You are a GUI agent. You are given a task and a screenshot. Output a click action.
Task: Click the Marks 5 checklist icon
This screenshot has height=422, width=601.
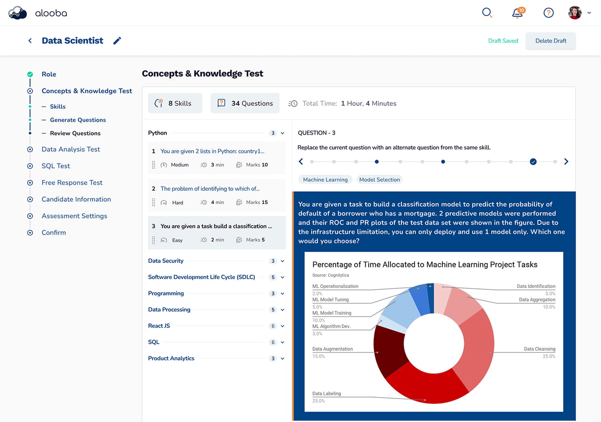(239, 240)
